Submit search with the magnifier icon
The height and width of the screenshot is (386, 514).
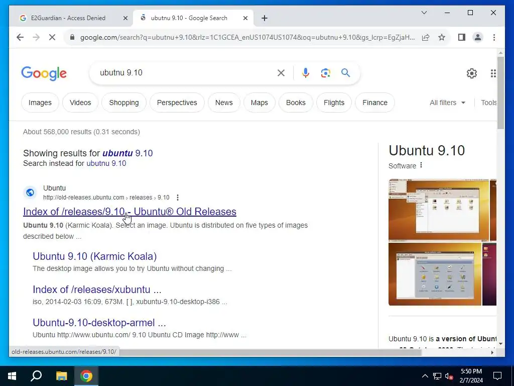[345, 72]
